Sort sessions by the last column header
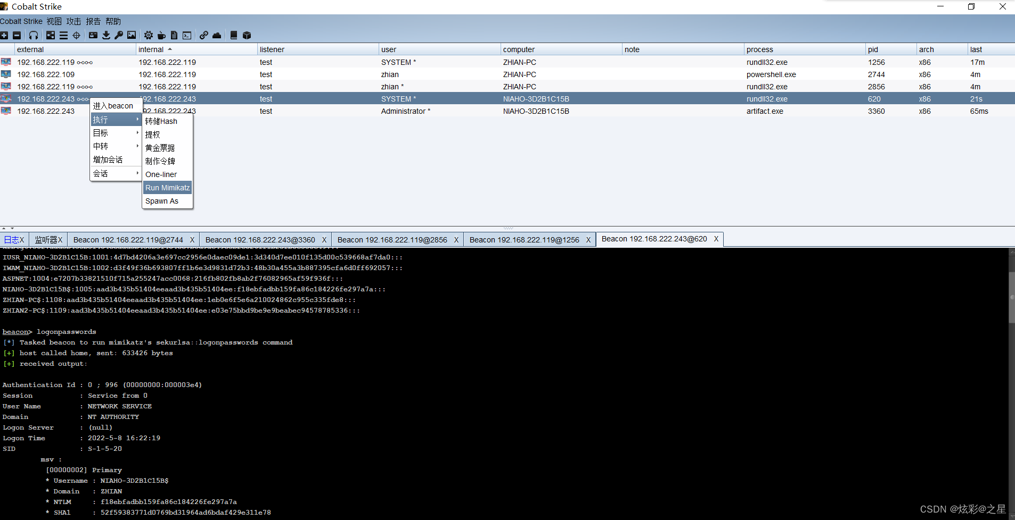The image size is (1015, 520). tap(991, 49)
